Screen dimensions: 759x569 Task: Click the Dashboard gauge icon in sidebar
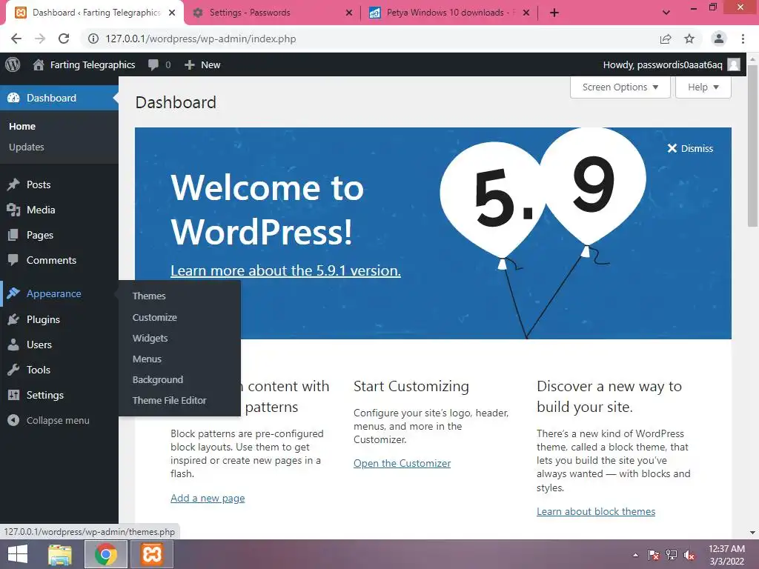(x=13, y=98)
